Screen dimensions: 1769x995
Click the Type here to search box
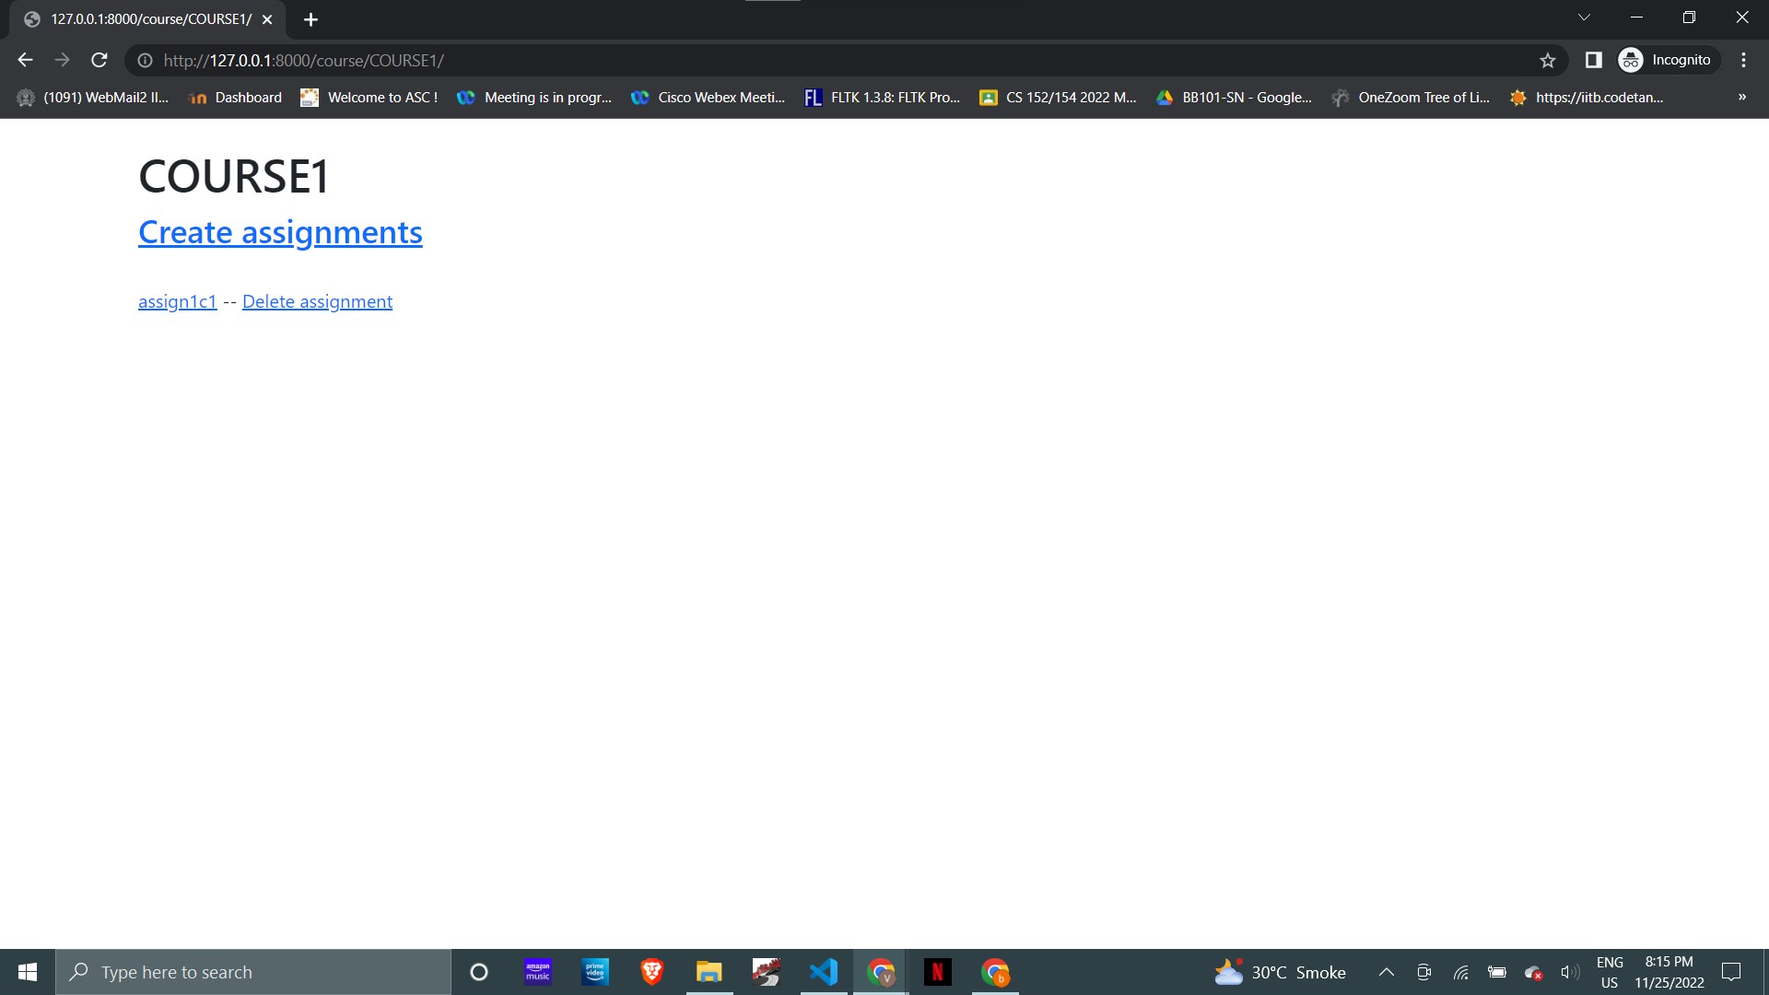coord(254,971)
